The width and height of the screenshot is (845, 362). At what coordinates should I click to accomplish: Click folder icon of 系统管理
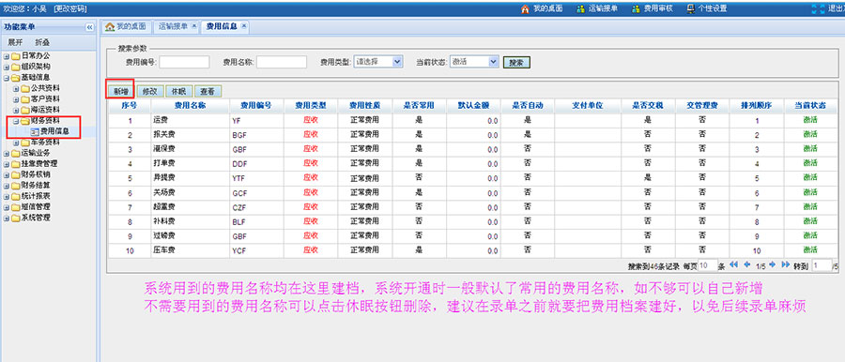(x=16, y=218)
